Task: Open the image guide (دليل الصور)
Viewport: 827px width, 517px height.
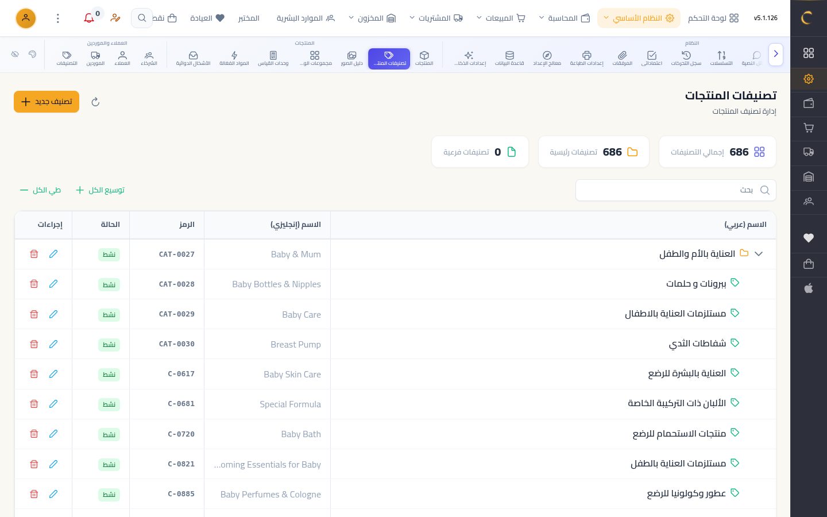Action: click(x=351, y=58)
